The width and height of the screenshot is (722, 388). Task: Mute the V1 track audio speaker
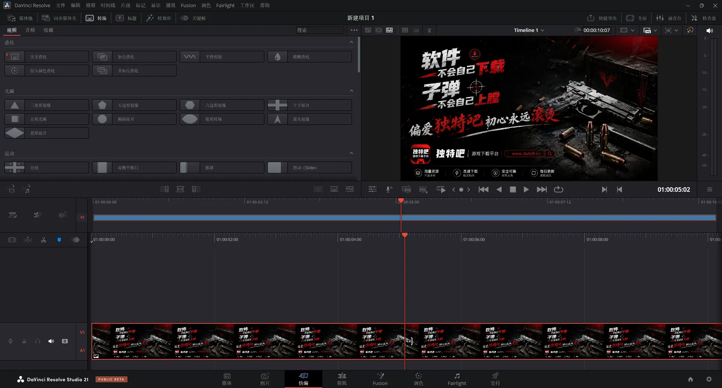tap(51, 341)
